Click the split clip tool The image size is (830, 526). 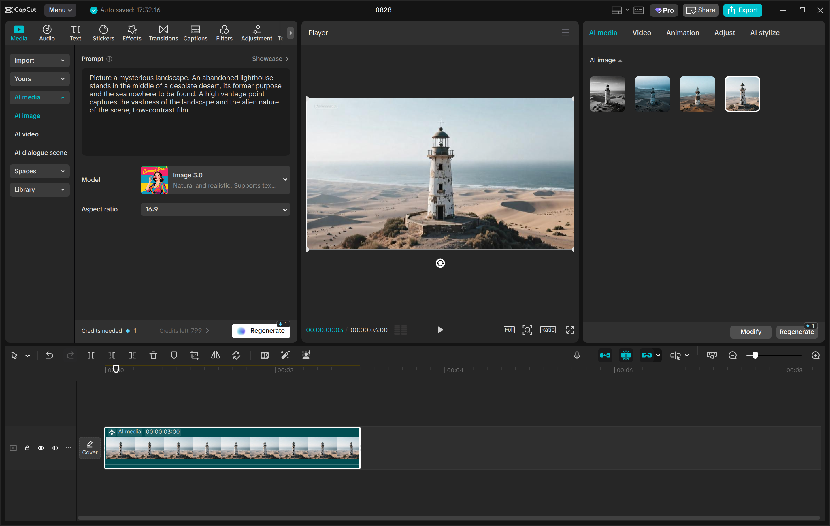click(x=91, y=355)
